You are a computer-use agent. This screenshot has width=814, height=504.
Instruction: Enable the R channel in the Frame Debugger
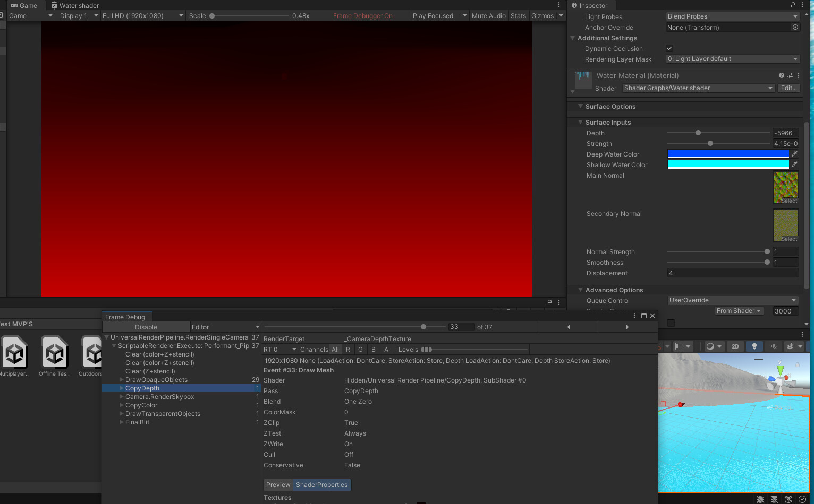click(x=347, y=349)
